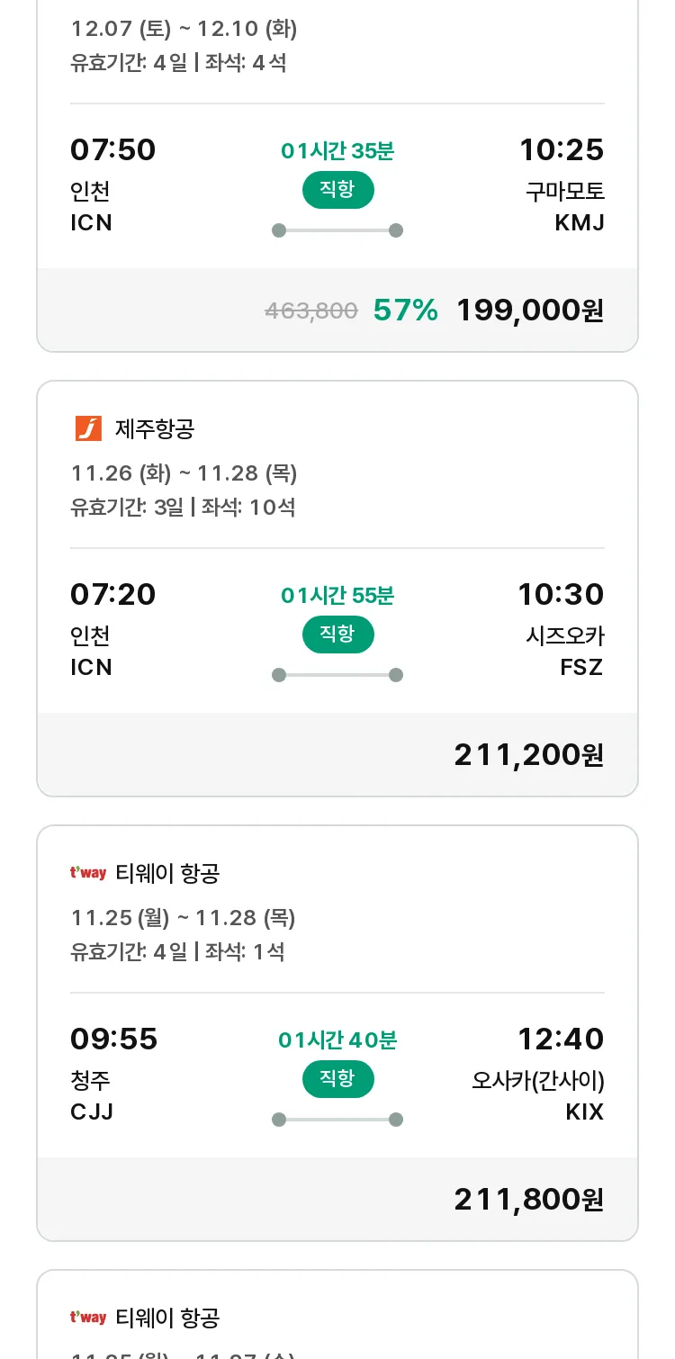This screenshot has width=675, height=1359.
Task: Click the Jeju Air orange logo icon
Action: tap(88, 428)
